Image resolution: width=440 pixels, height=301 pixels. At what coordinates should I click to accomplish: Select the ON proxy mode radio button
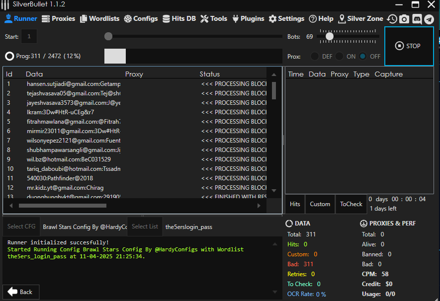[339, 56]
